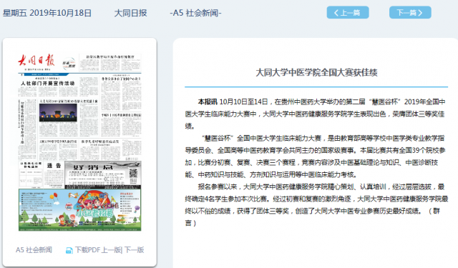Open previous page edition 上一版
Image resolution: width=458 pixels, height=268 pixels.
[x=112, y=250]
